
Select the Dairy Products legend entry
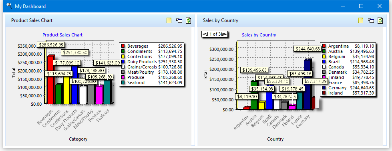[152, 62]
